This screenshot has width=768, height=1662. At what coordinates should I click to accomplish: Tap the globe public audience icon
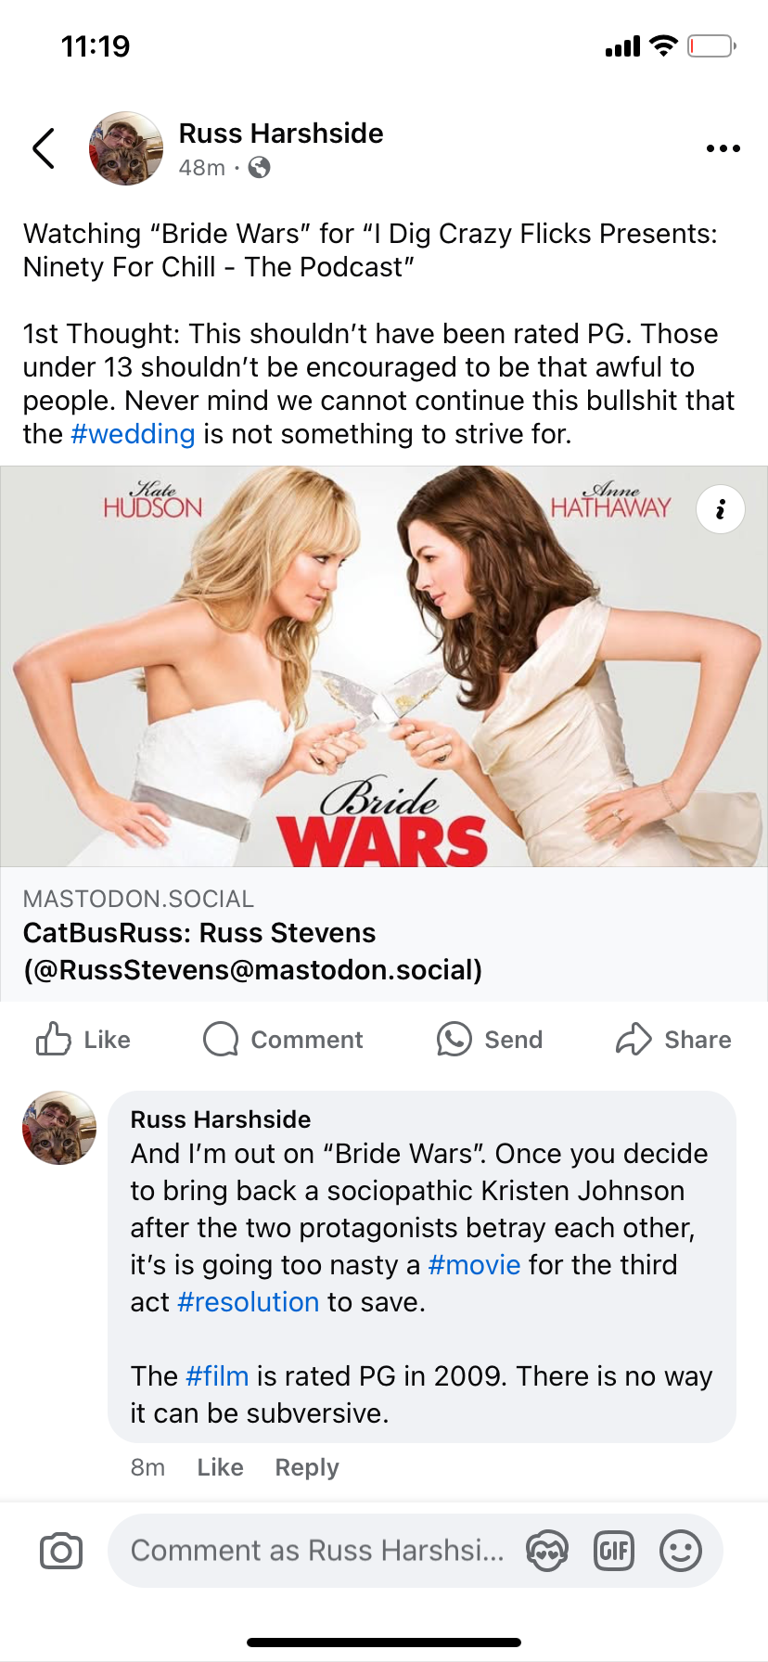pos(260,168)
